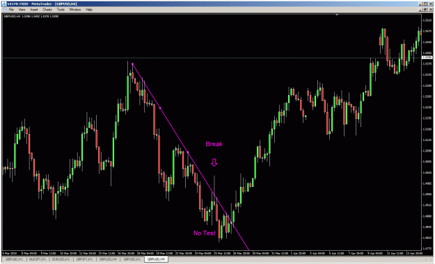Select the magenta 'Break' text label

click(x=214, y=144)
